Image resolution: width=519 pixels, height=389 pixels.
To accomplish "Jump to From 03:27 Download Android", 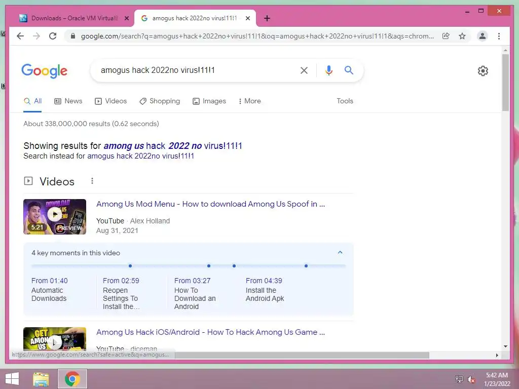I will pyautogui.click(x=195, y=293).
